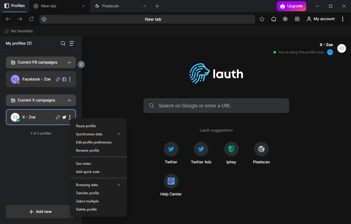The height and width of the screenshot is (224, 351).
Task: Click the 2 of 2 profiles text
Action: 41,133
